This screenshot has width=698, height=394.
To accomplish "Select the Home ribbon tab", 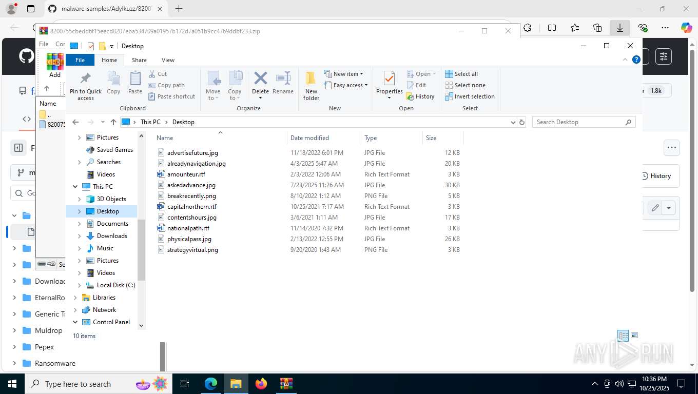I will [x=109, y=60].
